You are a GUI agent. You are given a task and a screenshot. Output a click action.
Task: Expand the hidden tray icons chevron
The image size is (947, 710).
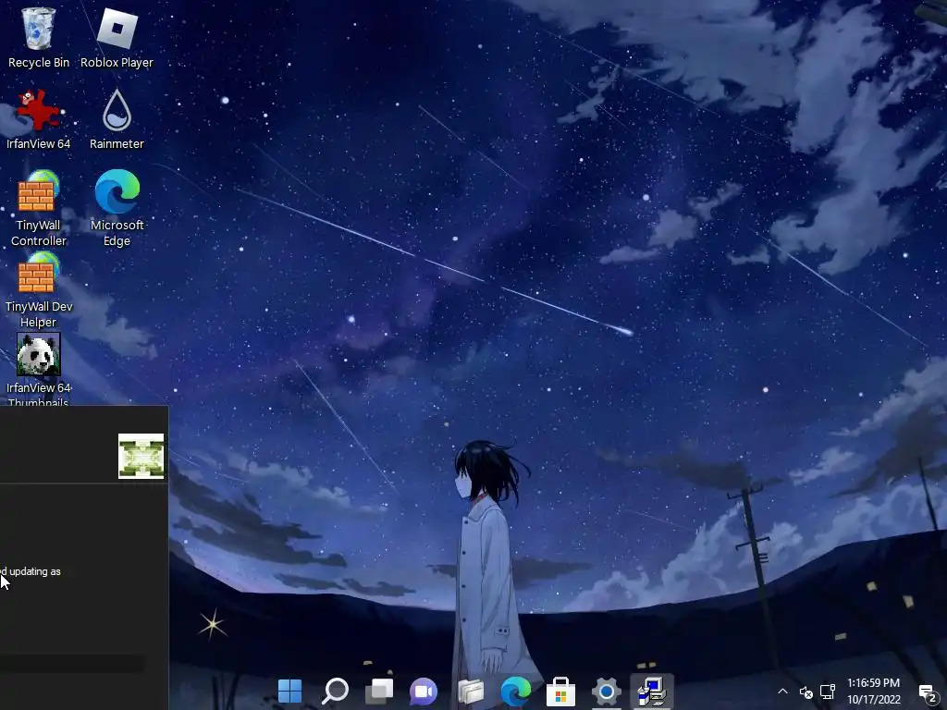coord(782,692)
